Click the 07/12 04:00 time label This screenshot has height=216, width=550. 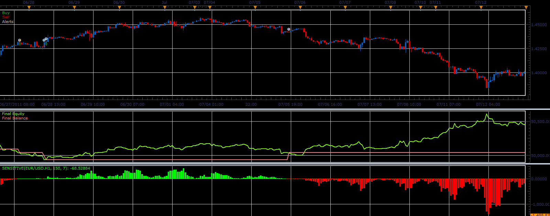point(488,104)
